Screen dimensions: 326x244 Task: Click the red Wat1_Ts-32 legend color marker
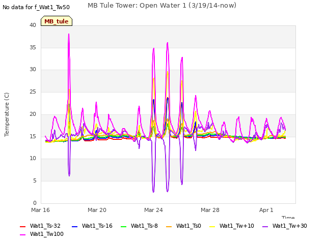tap(22, 226)
